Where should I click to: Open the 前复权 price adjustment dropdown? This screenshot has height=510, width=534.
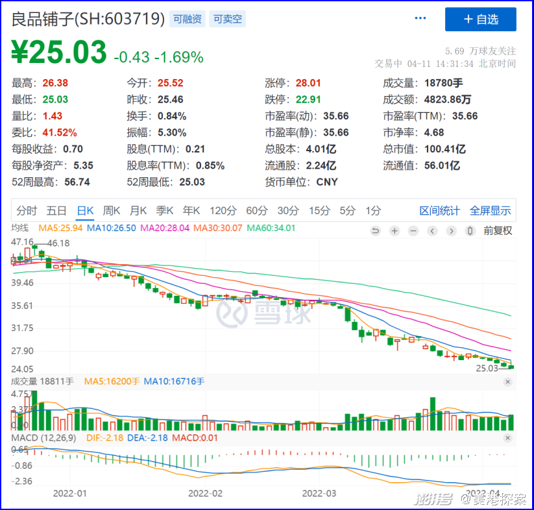[498, 231]
